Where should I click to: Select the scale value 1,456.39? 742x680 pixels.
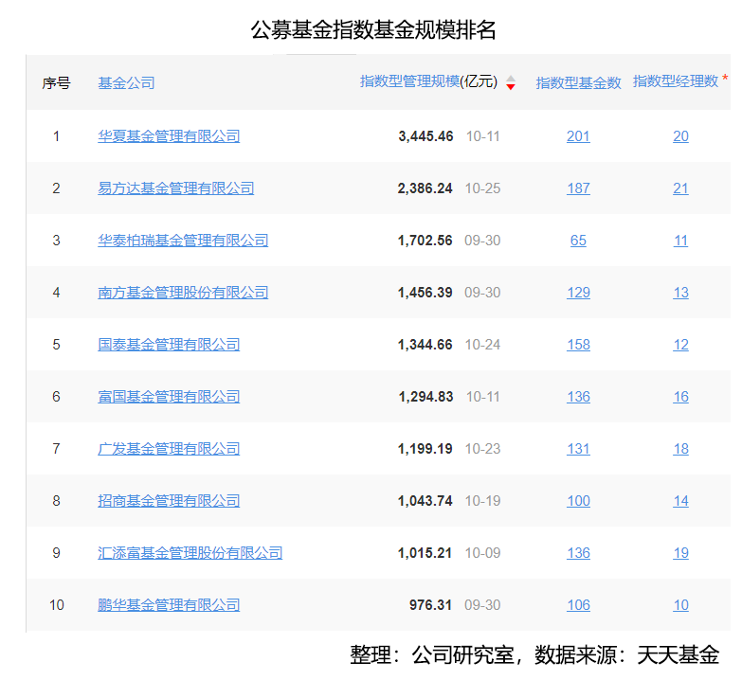click(x=425, y=293)
